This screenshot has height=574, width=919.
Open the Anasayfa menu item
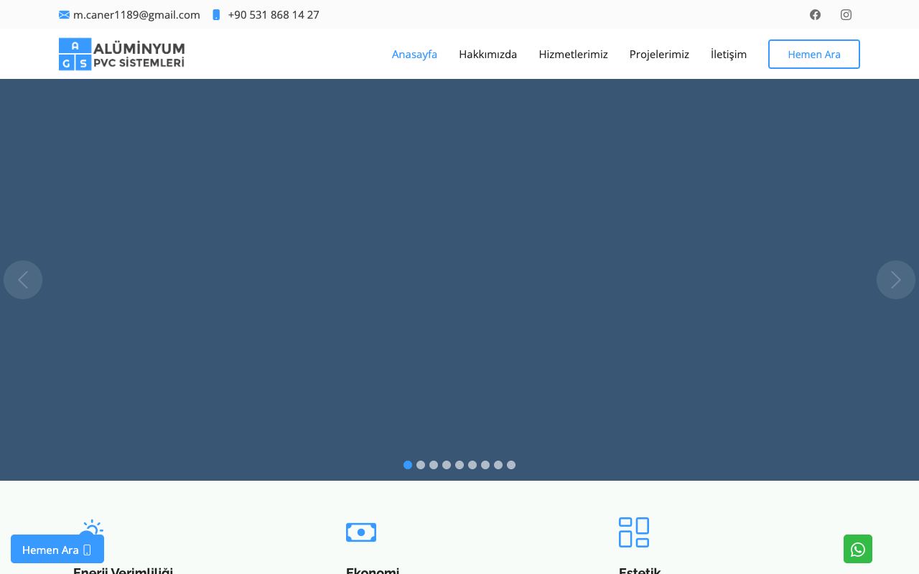414,54
